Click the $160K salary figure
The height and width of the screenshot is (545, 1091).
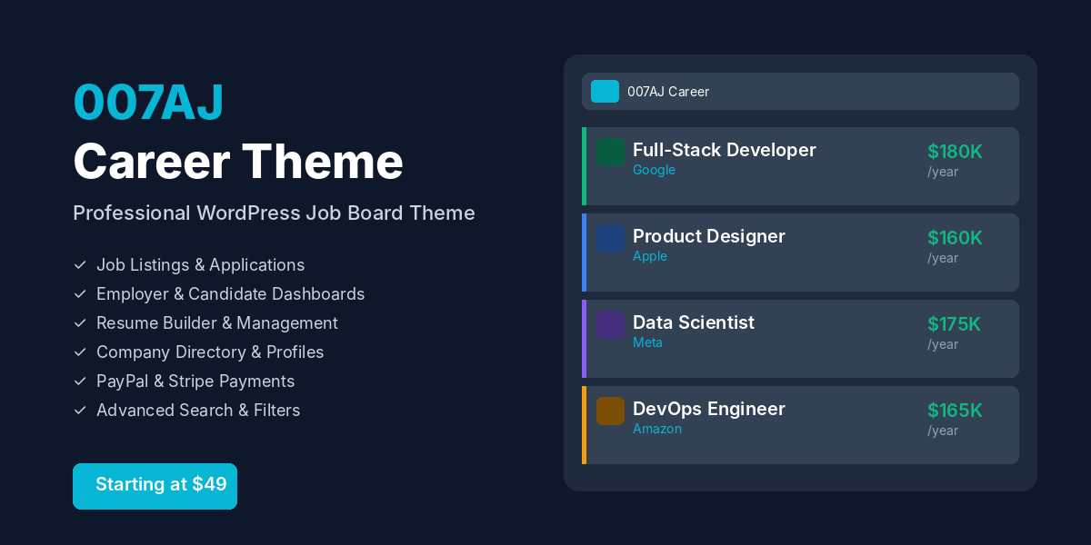[x=955, y=238]
